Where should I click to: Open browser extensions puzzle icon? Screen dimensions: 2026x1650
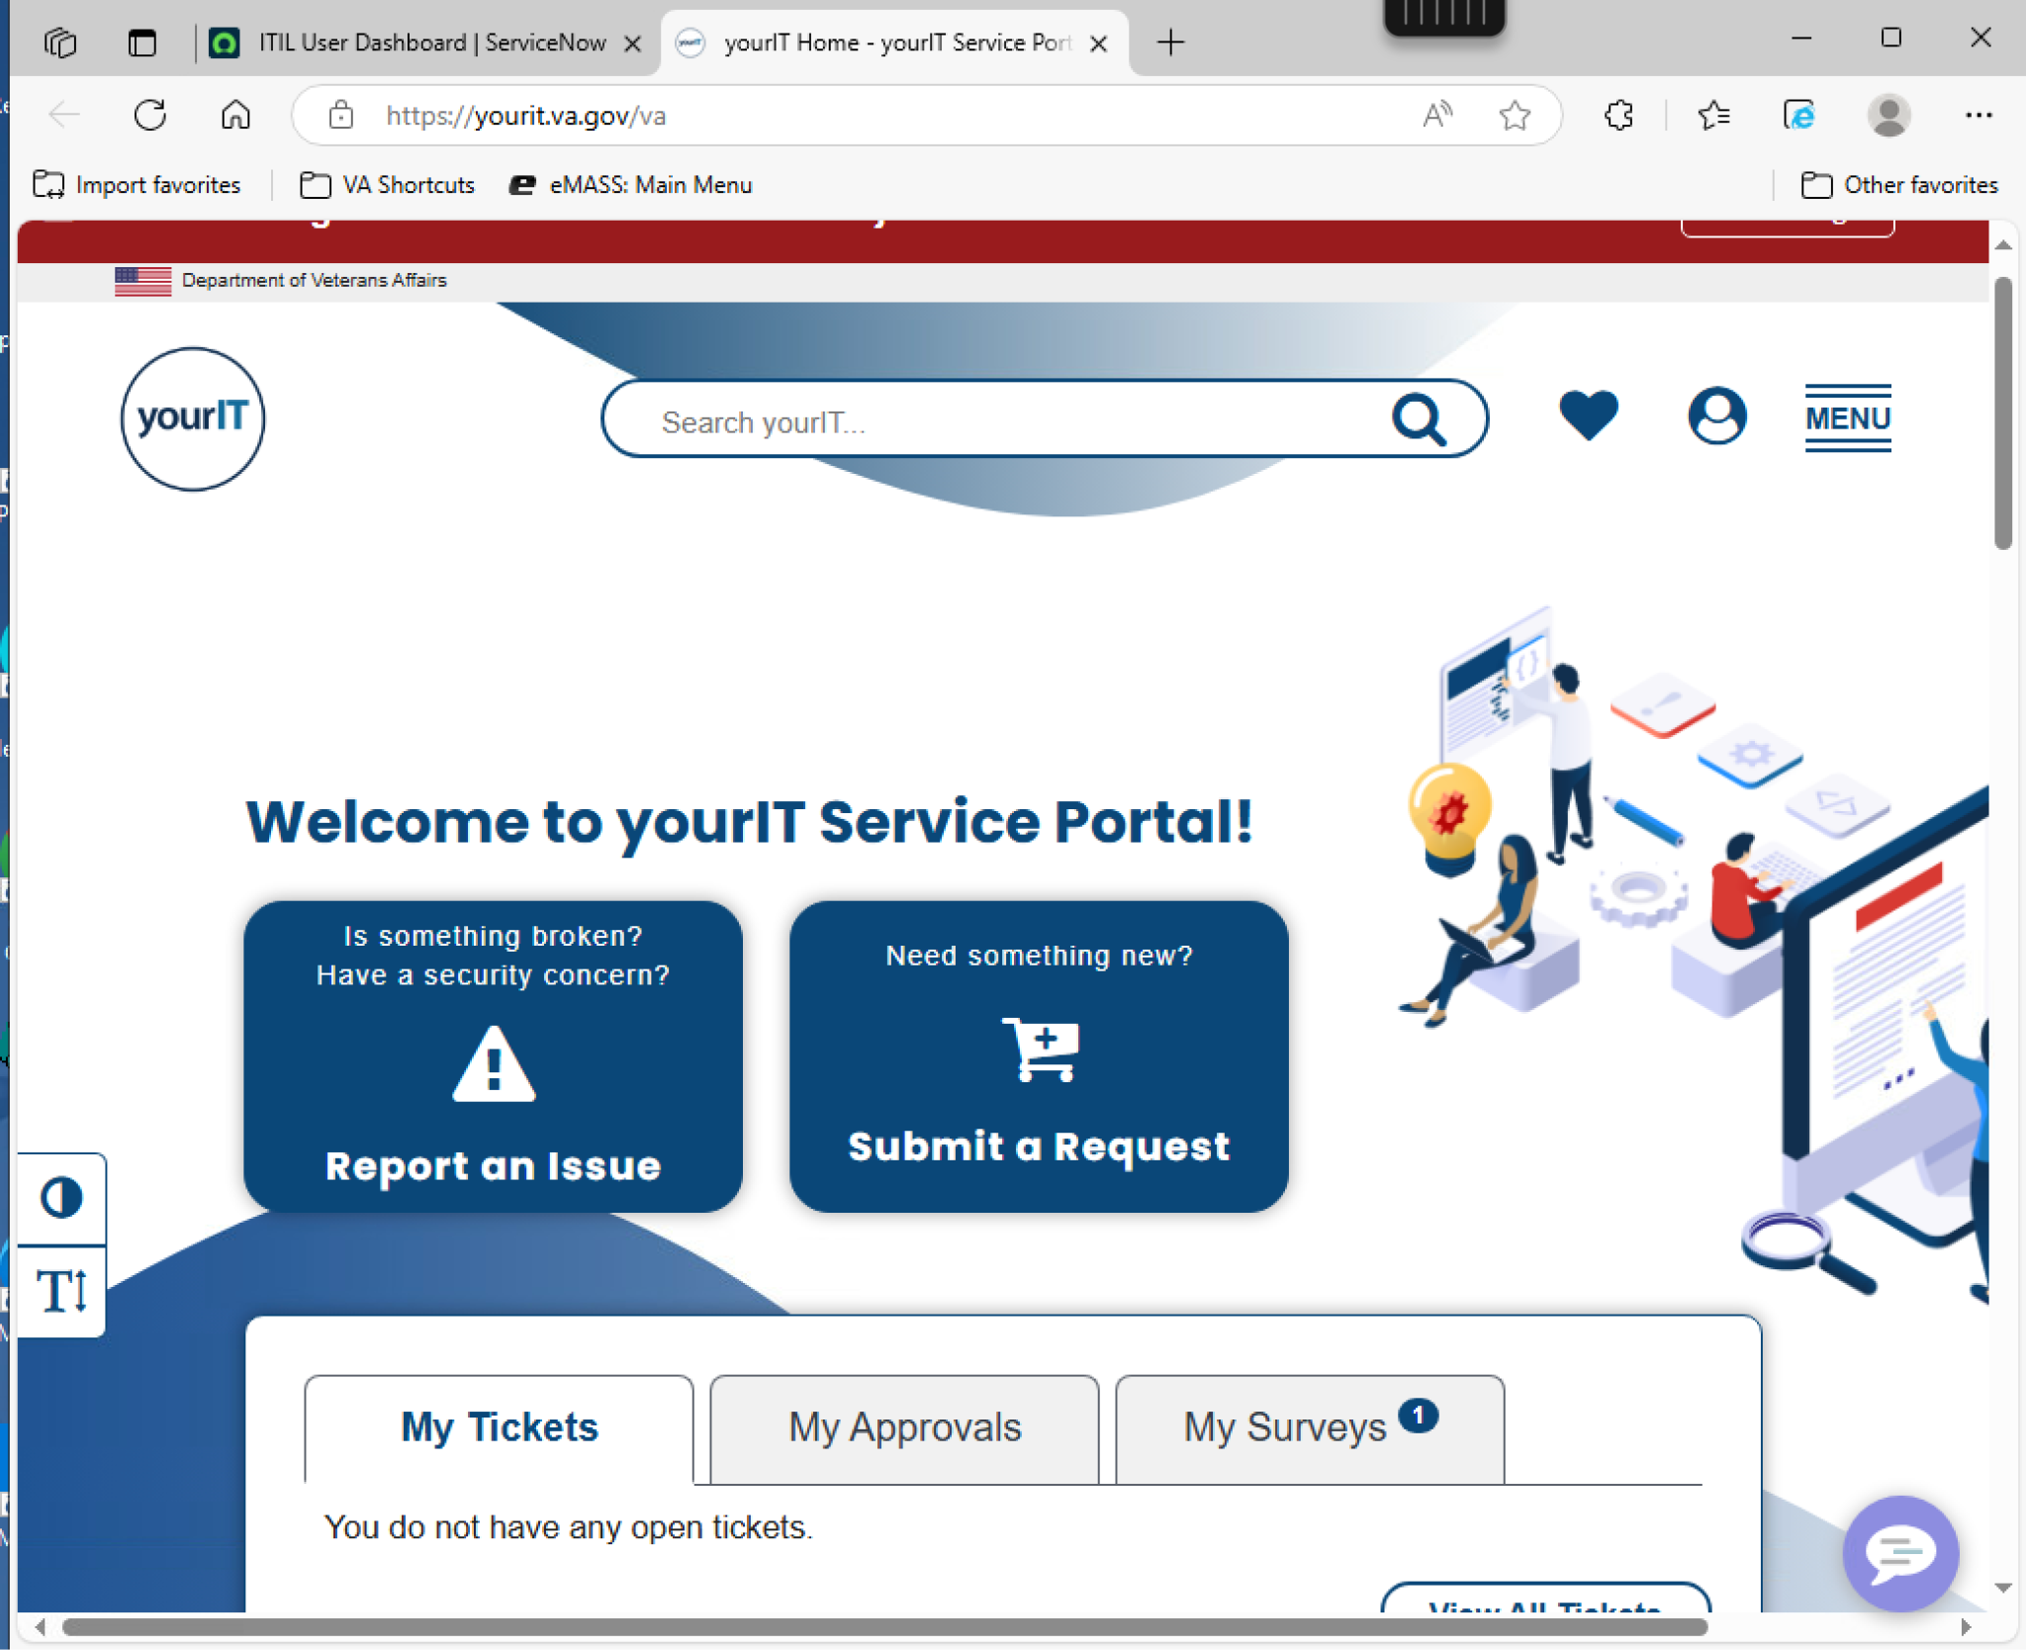tap(1618, 116)
